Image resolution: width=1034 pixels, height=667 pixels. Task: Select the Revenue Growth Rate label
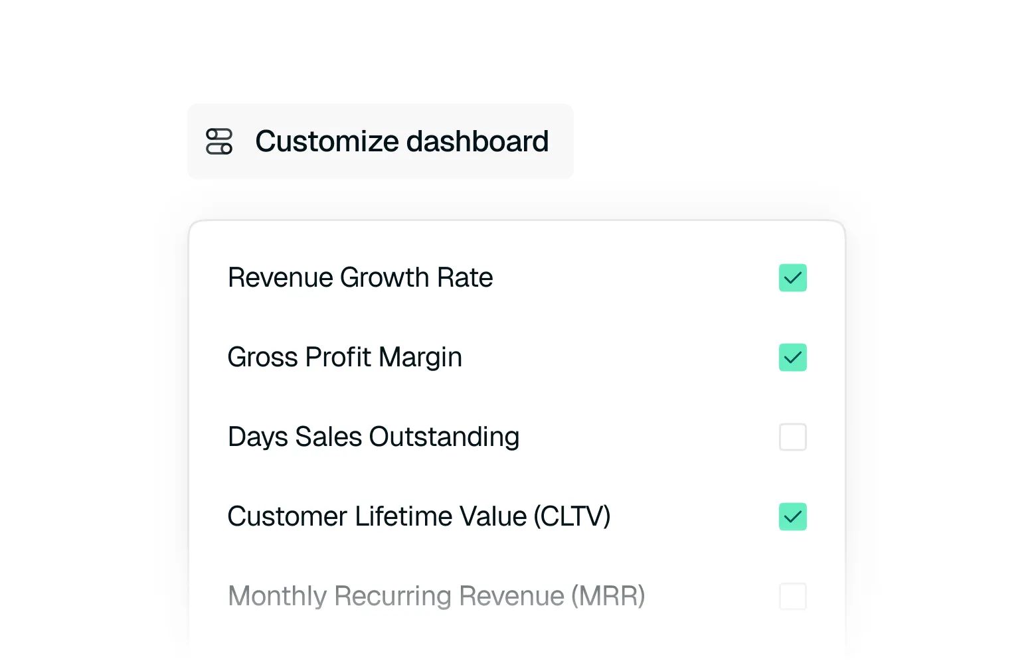point(360,277)
